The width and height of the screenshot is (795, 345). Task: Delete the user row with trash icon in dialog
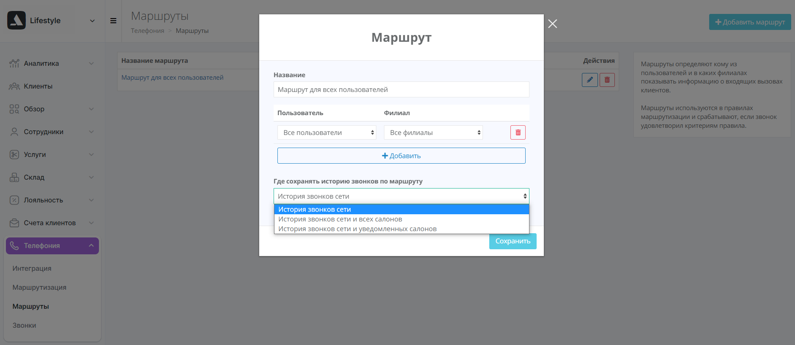(518, 132)
